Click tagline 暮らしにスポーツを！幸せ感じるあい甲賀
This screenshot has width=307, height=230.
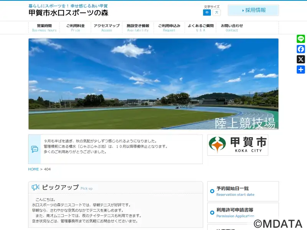[x=68, y=6]
